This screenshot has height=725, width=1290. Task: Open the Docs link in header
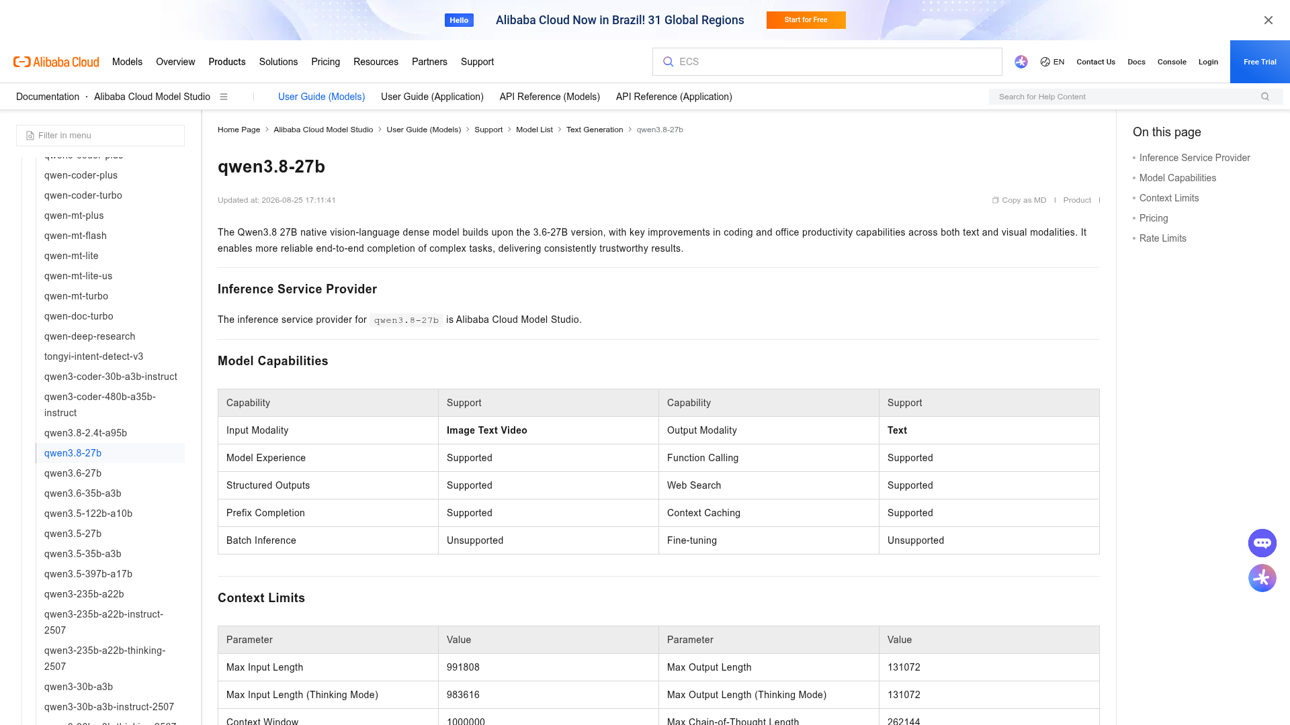(1136, 62)
